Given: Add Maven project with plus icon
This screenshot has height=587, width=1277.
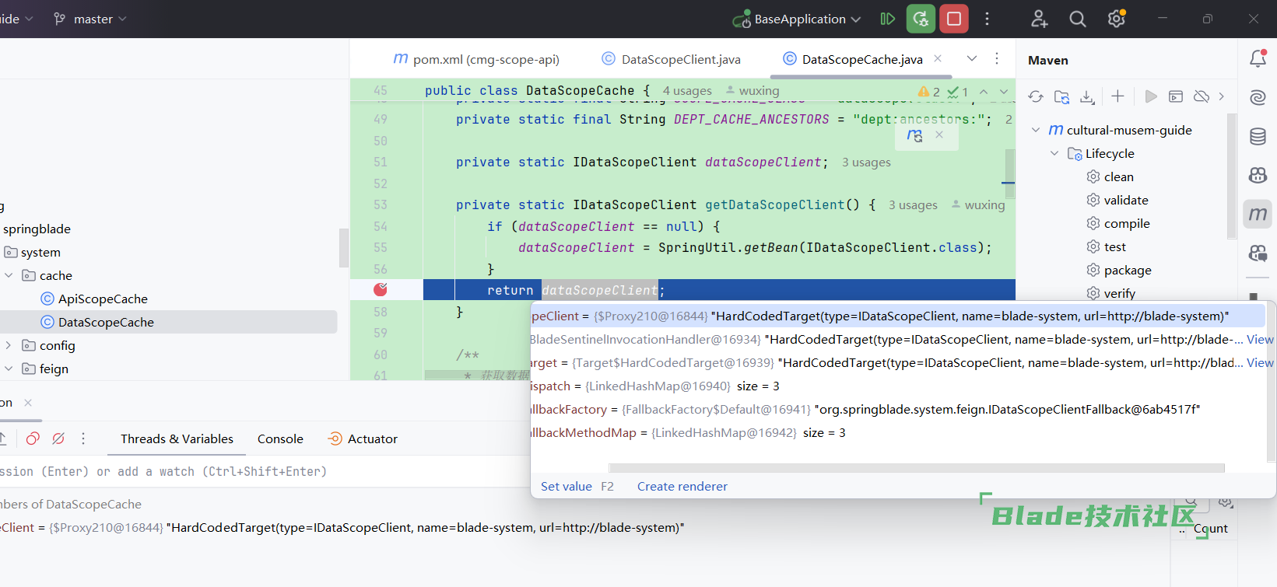Looking at the screenshot, I should [x=1117, y=96].
